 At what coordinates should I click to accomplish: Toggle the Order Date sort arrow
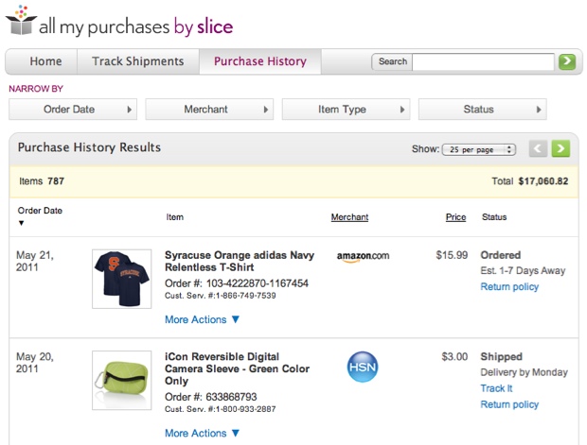pyautogui.click(x=22, y=224)
